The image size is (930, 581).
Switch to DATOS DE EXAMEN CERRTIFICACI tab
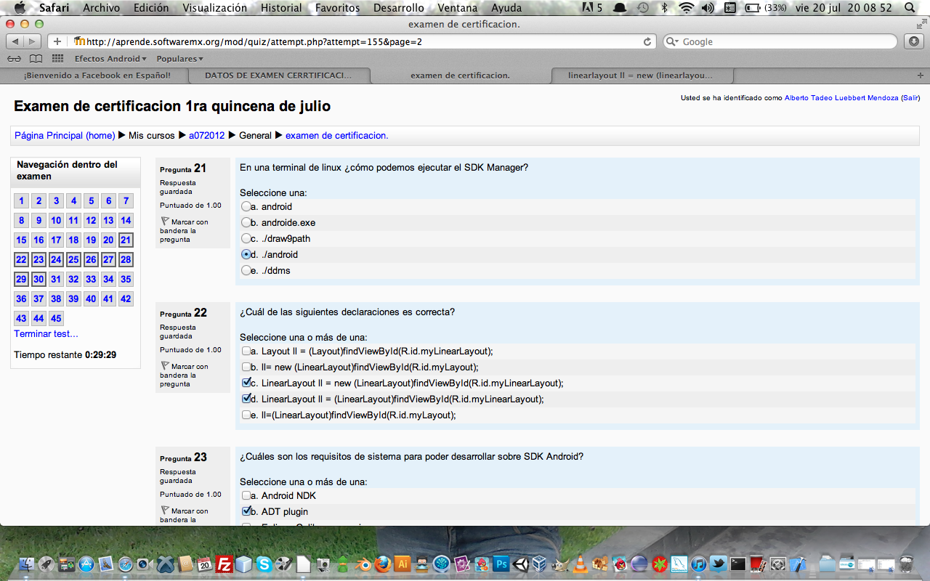[x=278, y=75]
